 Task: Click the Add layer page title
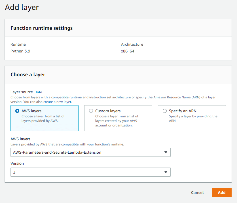coord(22,7)
